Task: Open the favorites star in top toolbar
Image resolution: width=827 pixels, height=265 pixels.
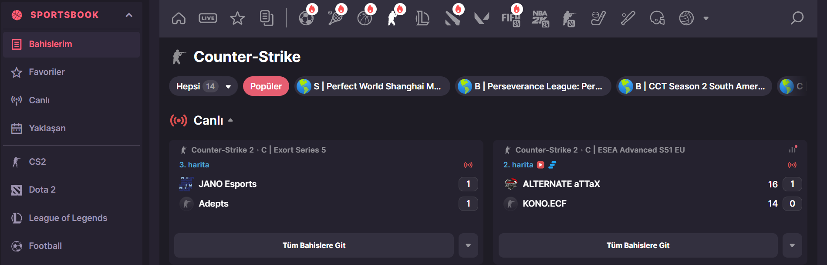Action: pyautogui.click(x=237, y=18)
